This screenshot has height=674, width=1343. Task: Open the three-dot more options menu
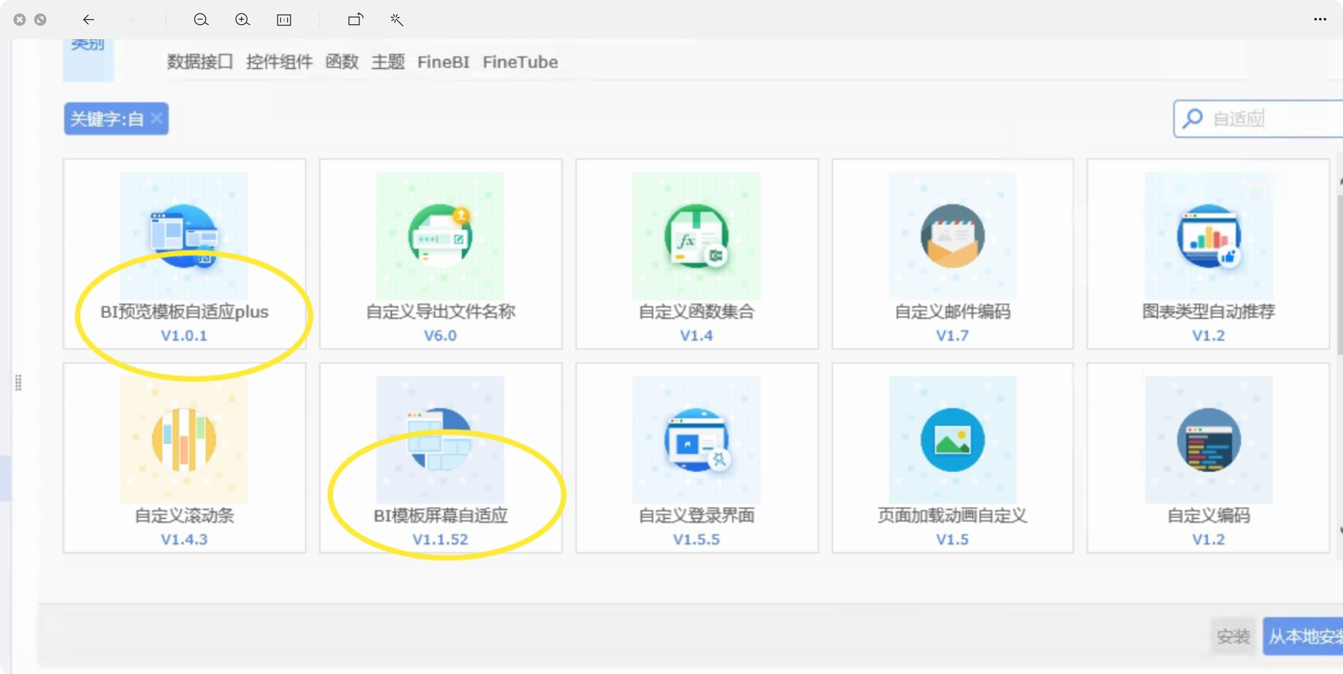click(1320, 20)
